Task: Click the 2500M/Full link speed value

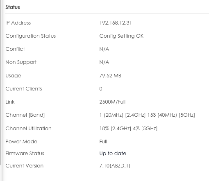Action: point(112,102)
